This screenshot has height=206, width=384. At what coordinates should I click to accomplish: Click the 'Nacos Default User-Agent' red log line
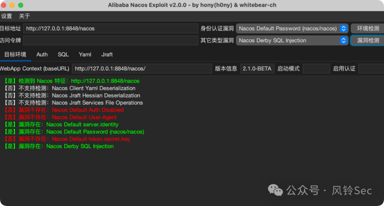pos(60,117)
